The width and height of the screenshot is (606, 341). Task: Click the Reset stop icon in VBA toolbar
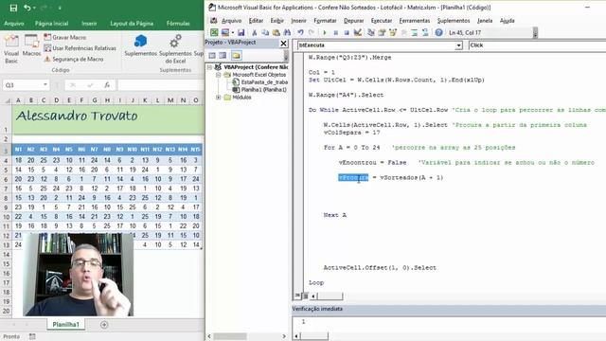[x=347, y=32]
